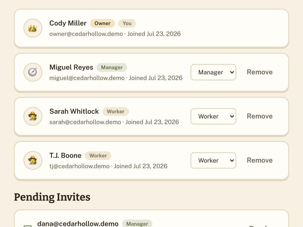Image resolution: width=303 pixels, height=227 pixels.
Task: Click the Pending Invites heading
Action: click(x=52, y=197)
